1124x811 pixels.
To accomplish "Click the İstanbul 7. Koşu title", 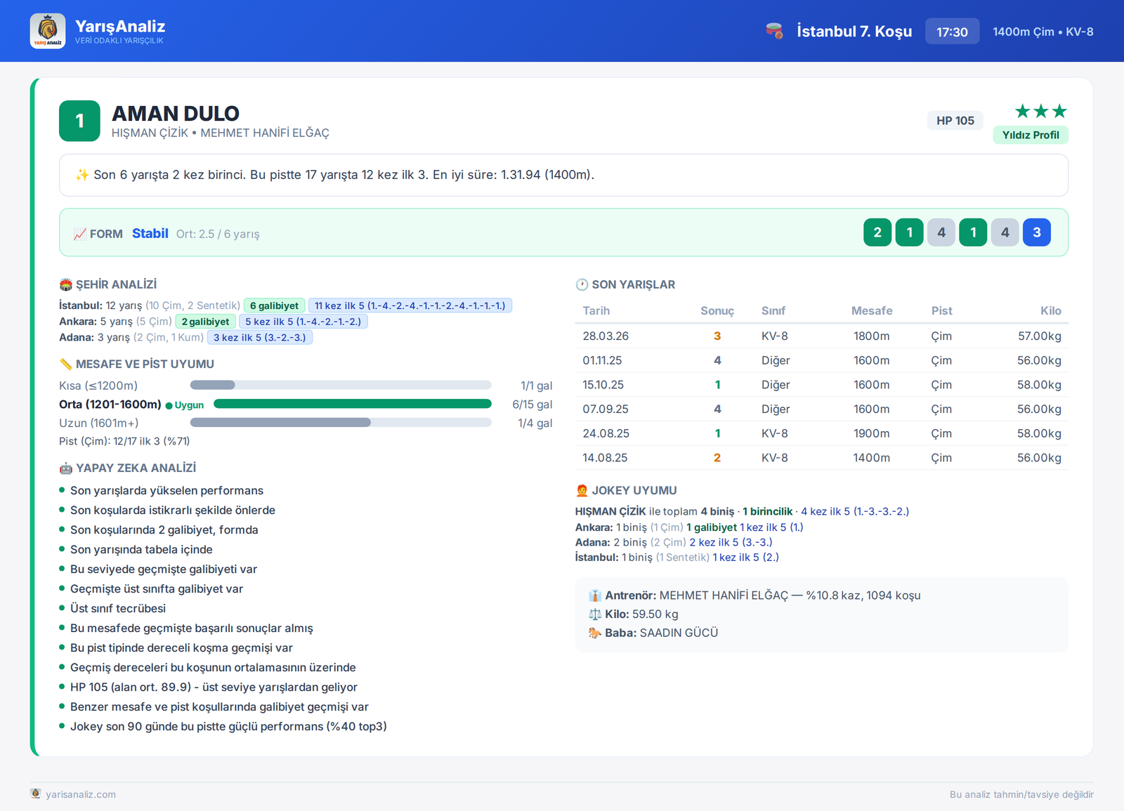I will point(854,31).
